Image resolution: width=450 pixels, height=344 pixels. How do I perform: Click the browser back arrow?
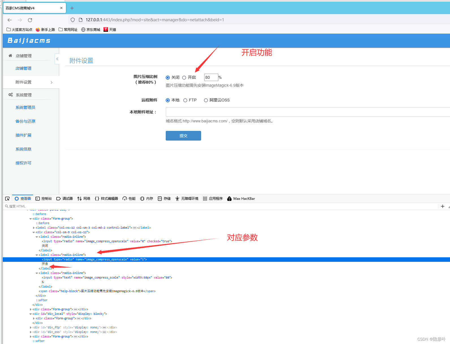(x=10, y=20)
